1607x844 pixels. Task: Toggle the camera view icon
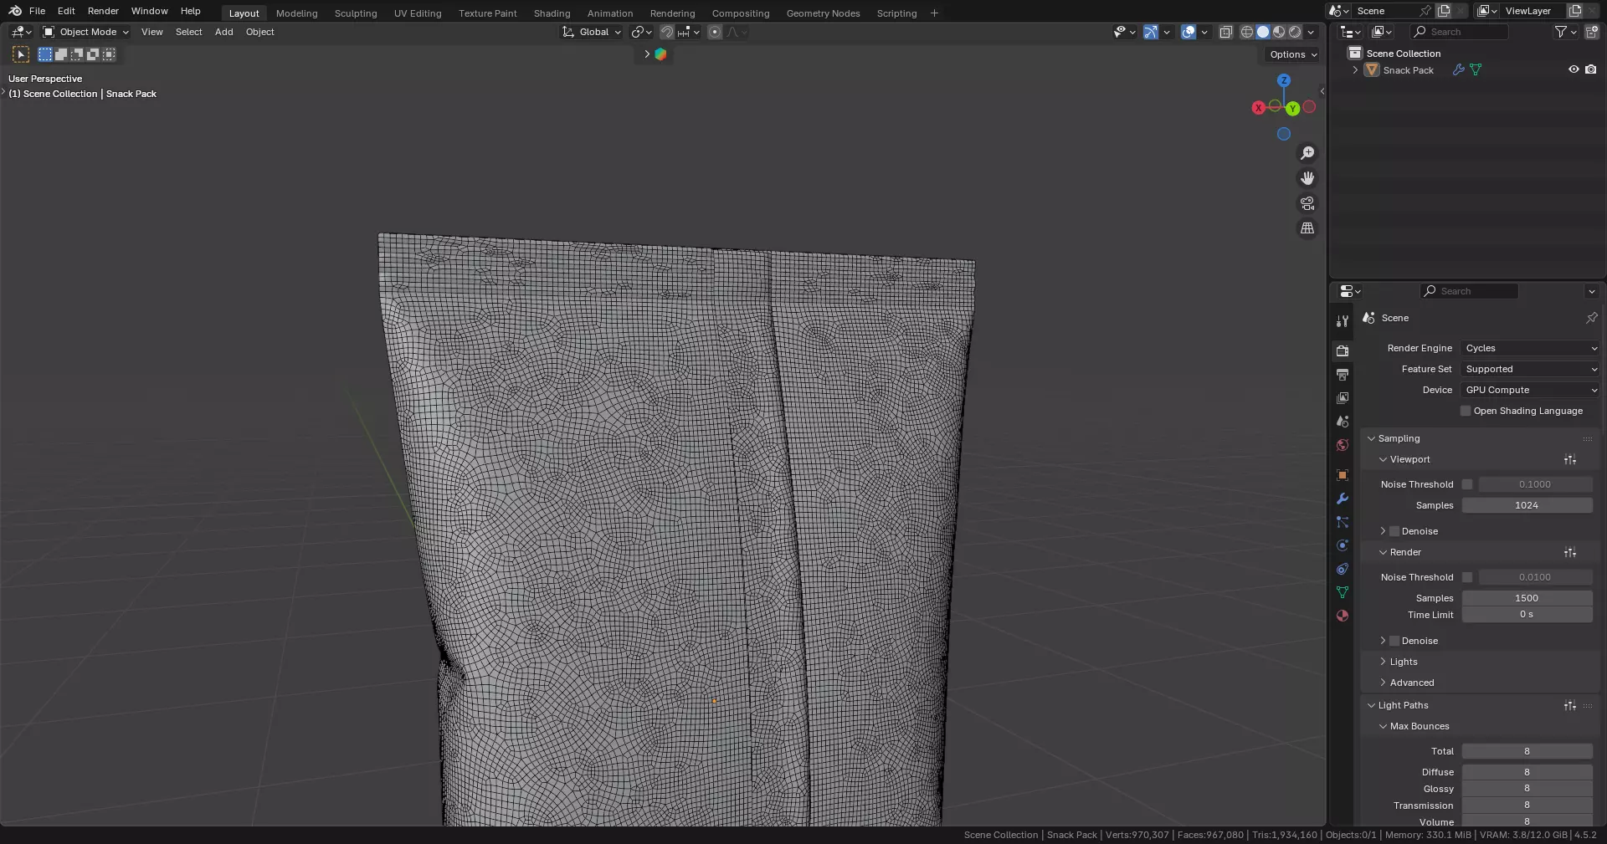point(1307,203)
